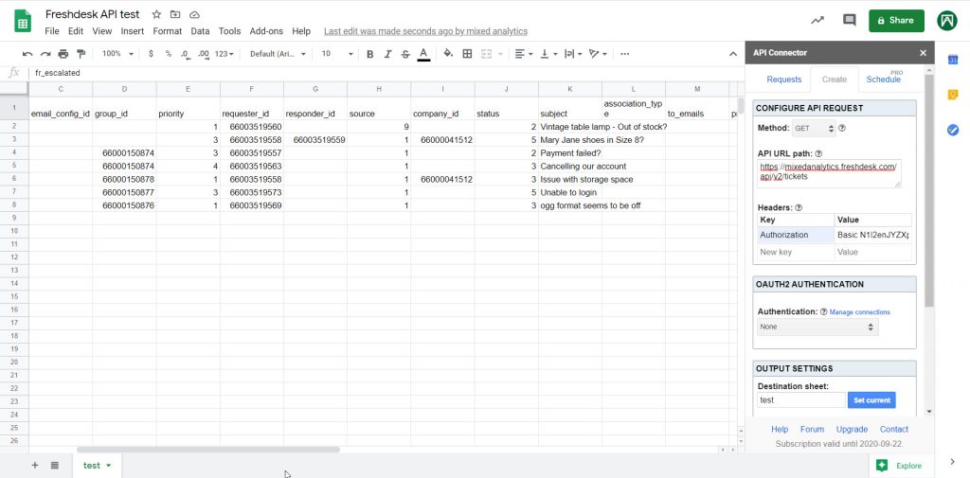
Task: Open the text rotation dropdown
Action: click(x=598, y=54)
